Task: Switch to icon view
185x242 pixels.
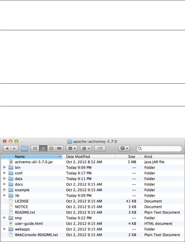Action: (35, 148)
